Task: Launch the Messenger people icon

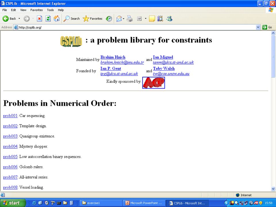Action: tap(169, 18)
